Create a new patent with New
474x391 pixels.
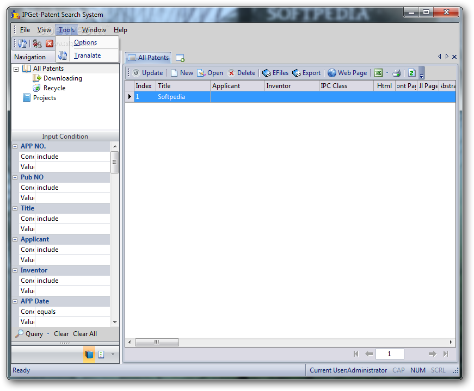tap(182, 73)
